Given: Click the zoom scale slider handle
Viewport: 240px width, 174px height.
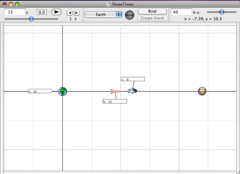Looking at the screenshot, I should tap(222, 12).
